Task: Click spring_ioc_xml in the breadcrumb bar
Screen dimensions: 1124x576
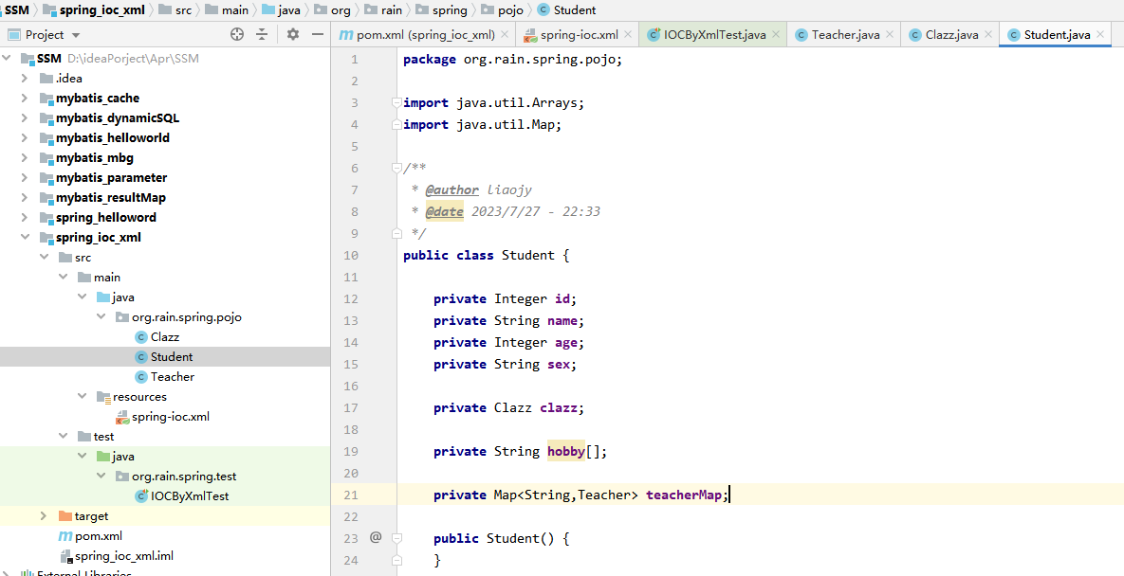Action: (x=102, y=10)
